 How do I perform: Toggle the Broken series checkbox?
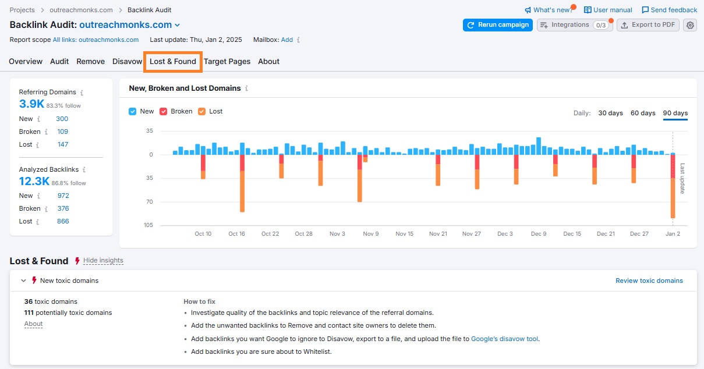(x=164, y=111)
